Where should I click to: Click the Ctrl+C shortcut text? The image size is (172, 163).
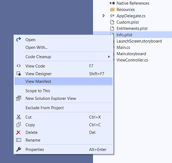tap(95, 125)
